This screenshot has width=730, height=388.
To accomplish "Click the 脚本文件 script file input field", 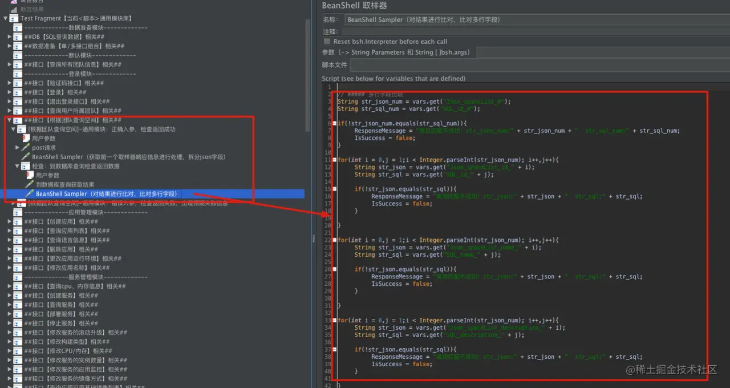I will coord(540,65).
